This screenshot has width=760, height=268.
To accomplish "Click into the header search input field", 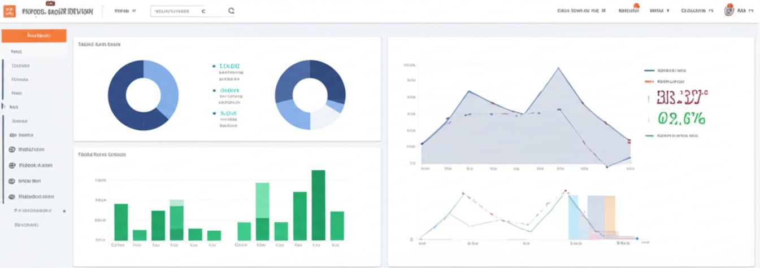I will click(x=172, y=11).
